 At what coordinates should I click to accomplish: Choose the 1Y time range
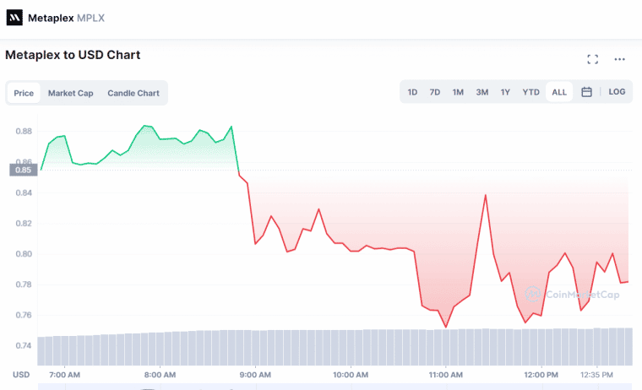[505, 92]
